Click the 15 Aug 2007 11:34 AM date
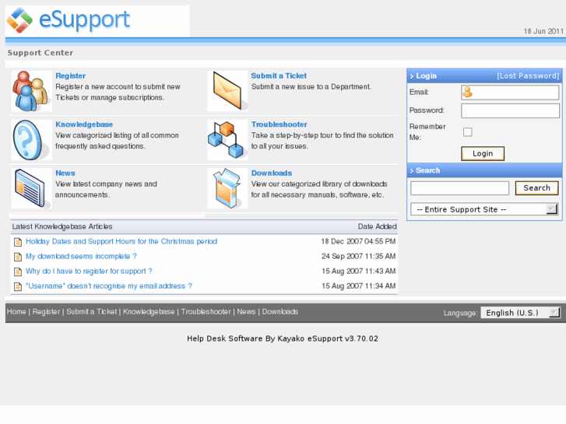566x424 pixels. coord(358,286)
